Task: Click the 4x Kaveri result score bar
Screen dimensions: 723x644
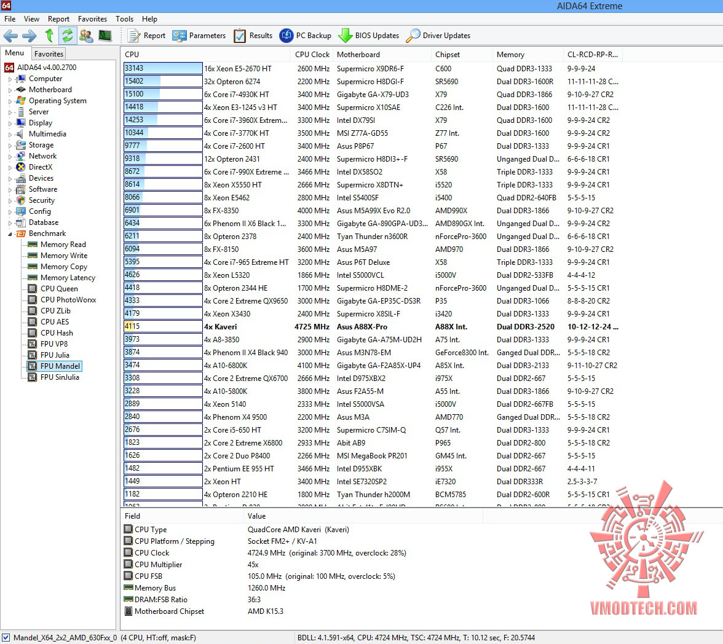Action: click(163, 326)
